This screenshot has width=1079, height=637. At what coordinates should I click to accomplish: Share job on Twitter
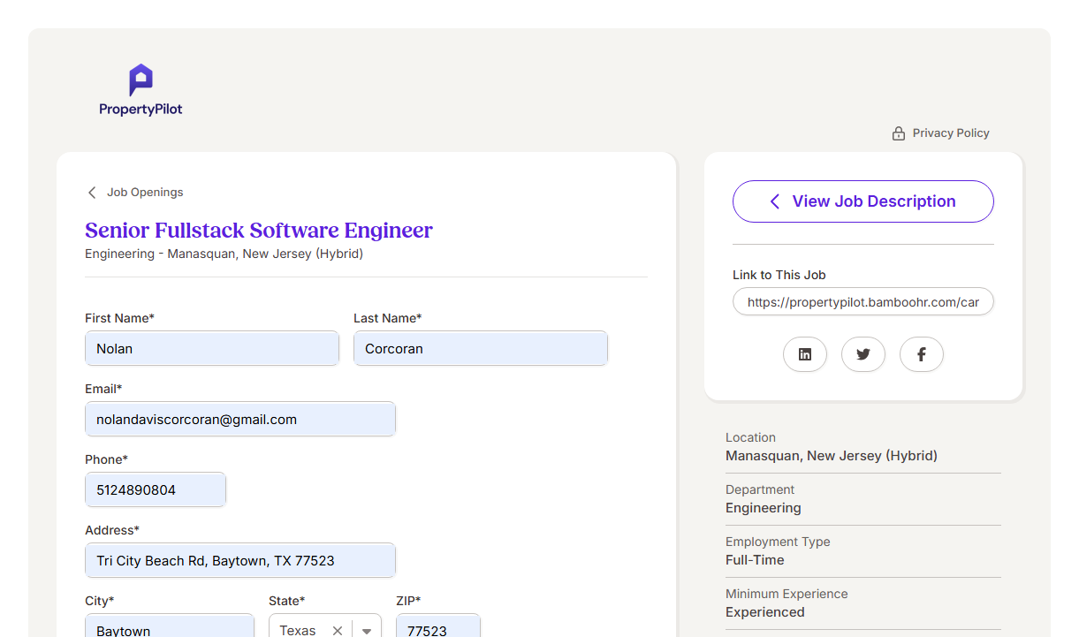point(862,354)
